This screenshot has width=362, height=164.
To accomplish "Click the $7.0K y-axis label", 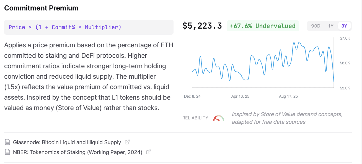I will click(345, 38).
